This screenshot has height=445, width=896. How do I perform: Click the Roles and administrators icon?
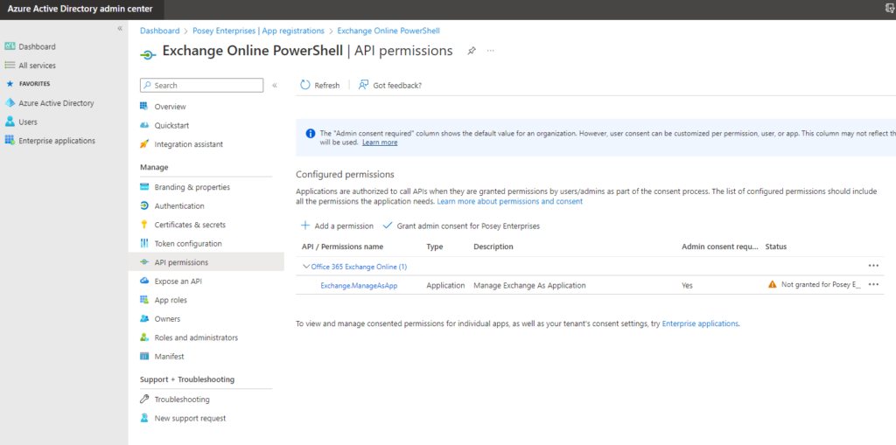pyautogui.click(x=144, y=337)
